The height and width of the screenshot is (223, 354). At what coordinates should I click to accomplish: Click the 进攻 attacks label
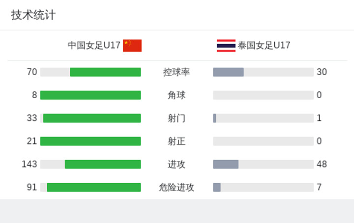pyautogui.click(x=177, y=164)
